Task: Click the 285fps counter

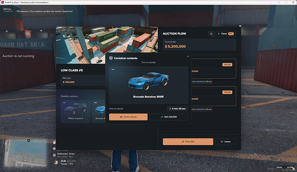Action: [7, 9]
